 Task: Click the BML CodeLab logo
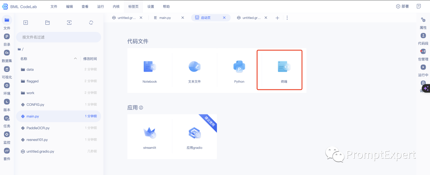pos(20,6)
